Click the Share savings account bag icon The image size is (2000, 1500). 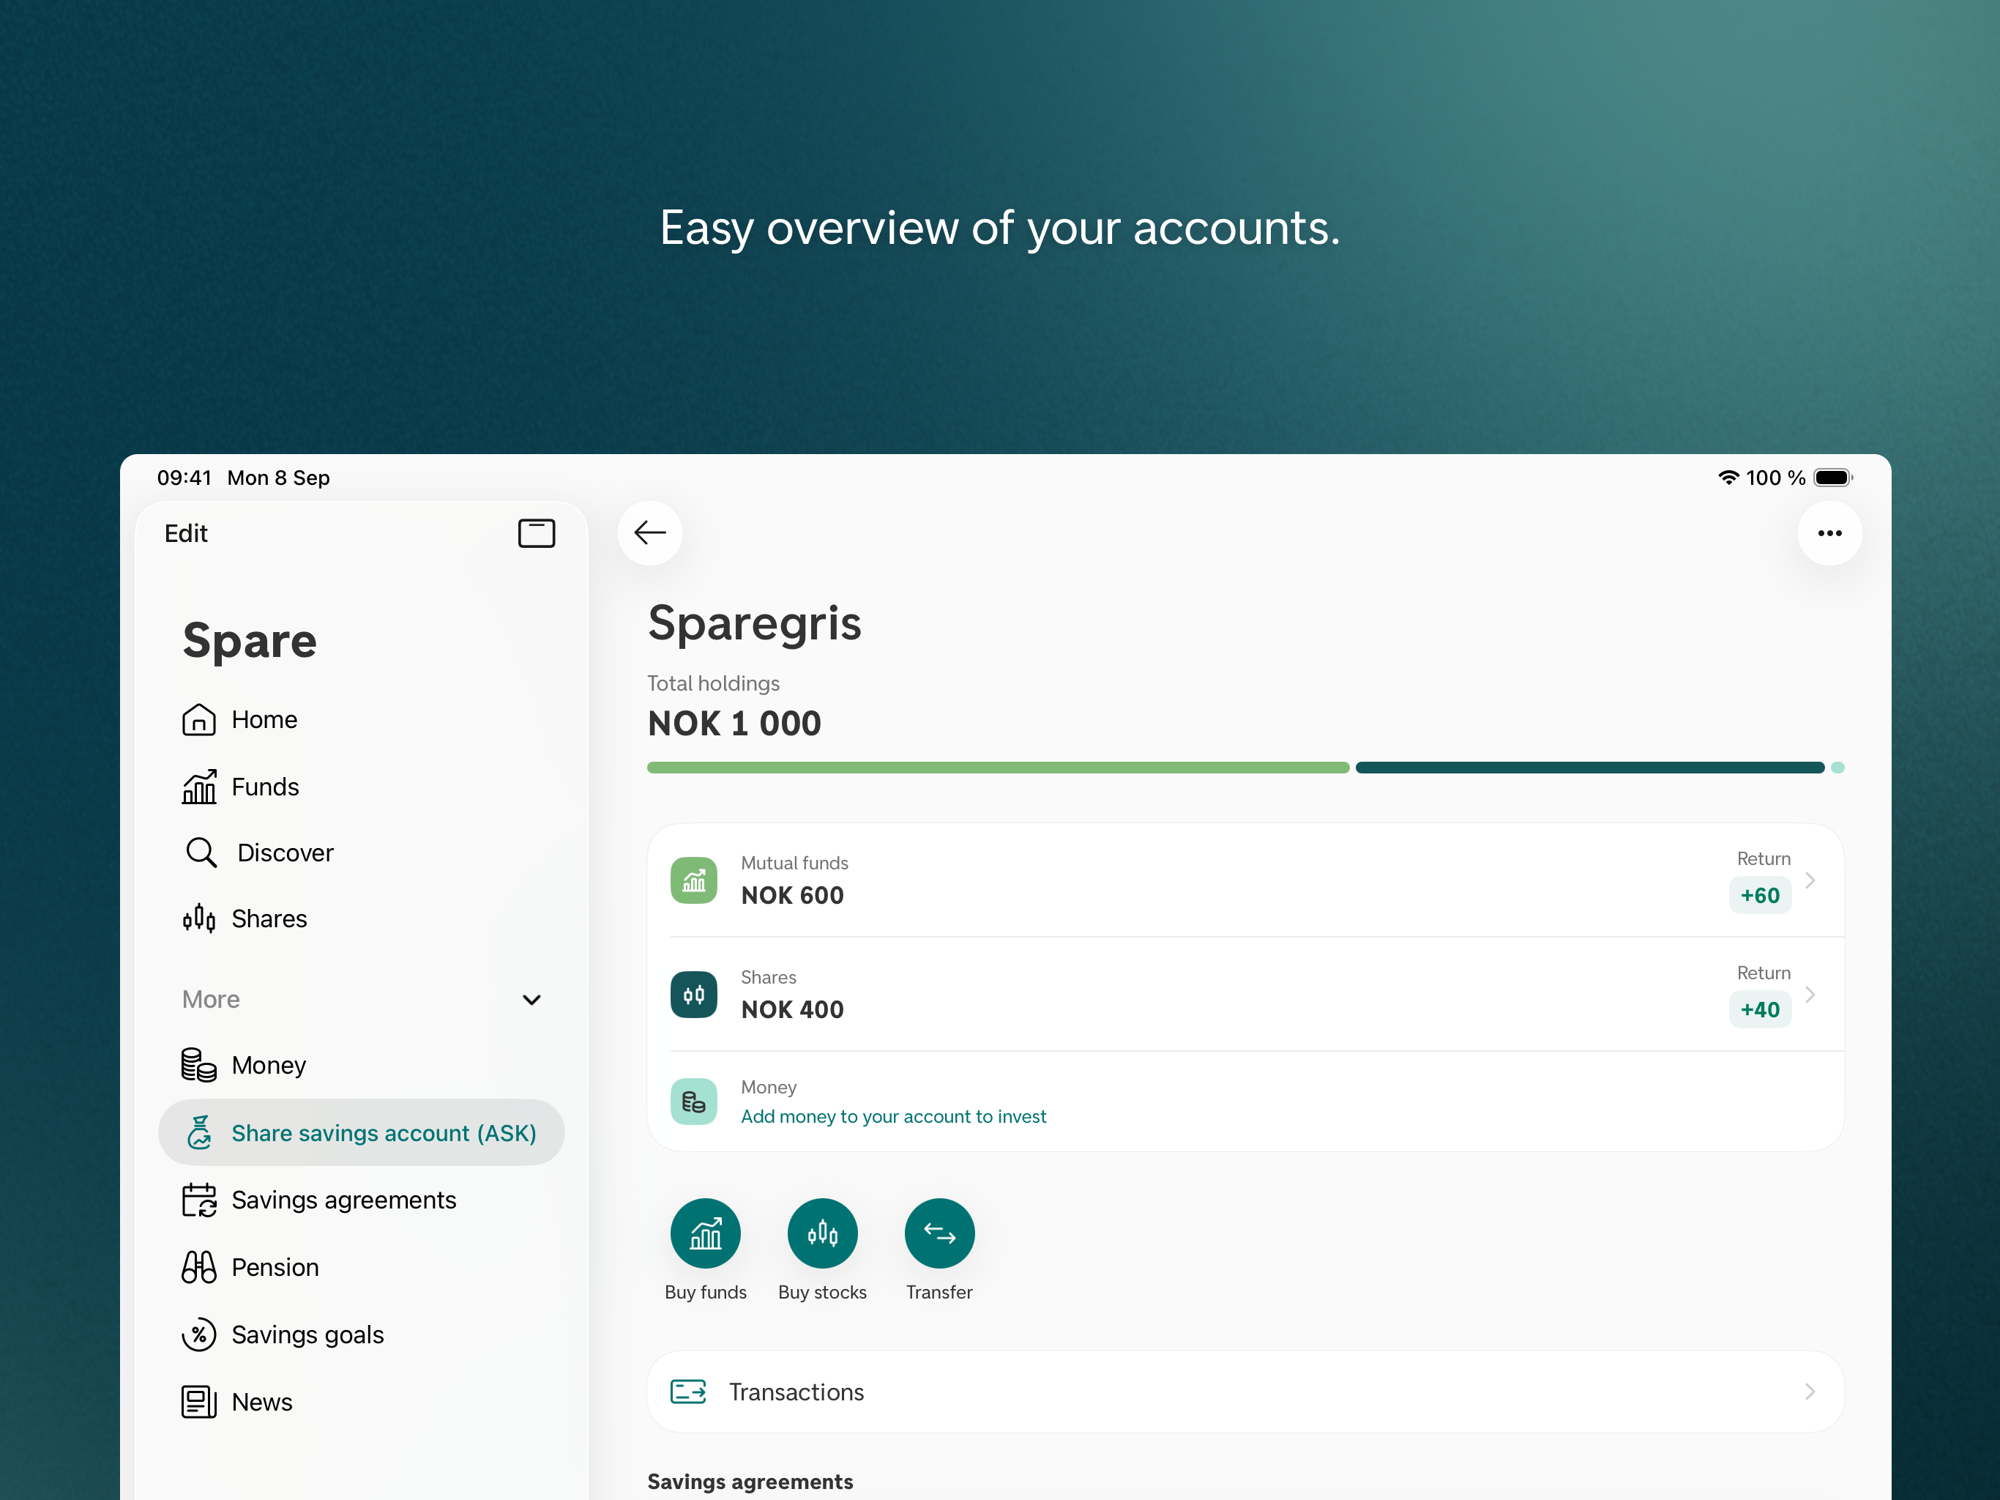point(199,1132)
